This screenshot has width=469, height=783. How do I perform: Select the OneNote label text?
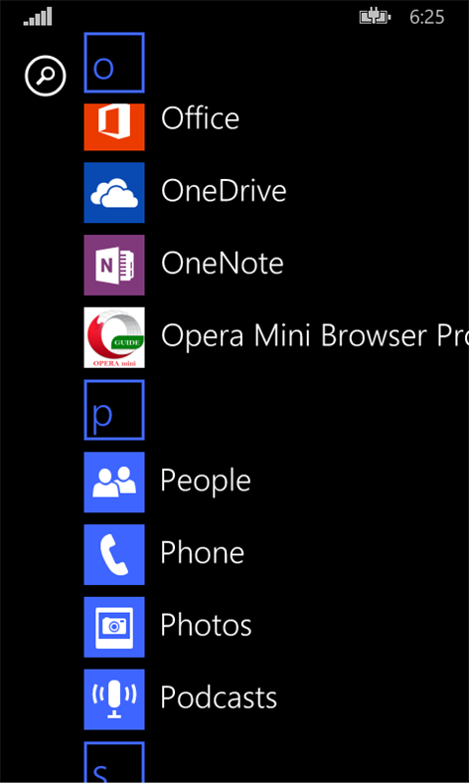click(x=222, y=264)
